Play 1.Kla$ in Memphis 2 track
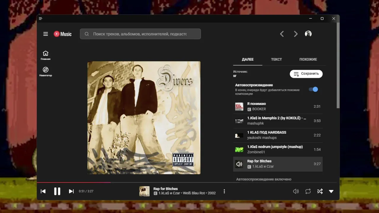Screen dimensions: 379x213 [278, 121]
